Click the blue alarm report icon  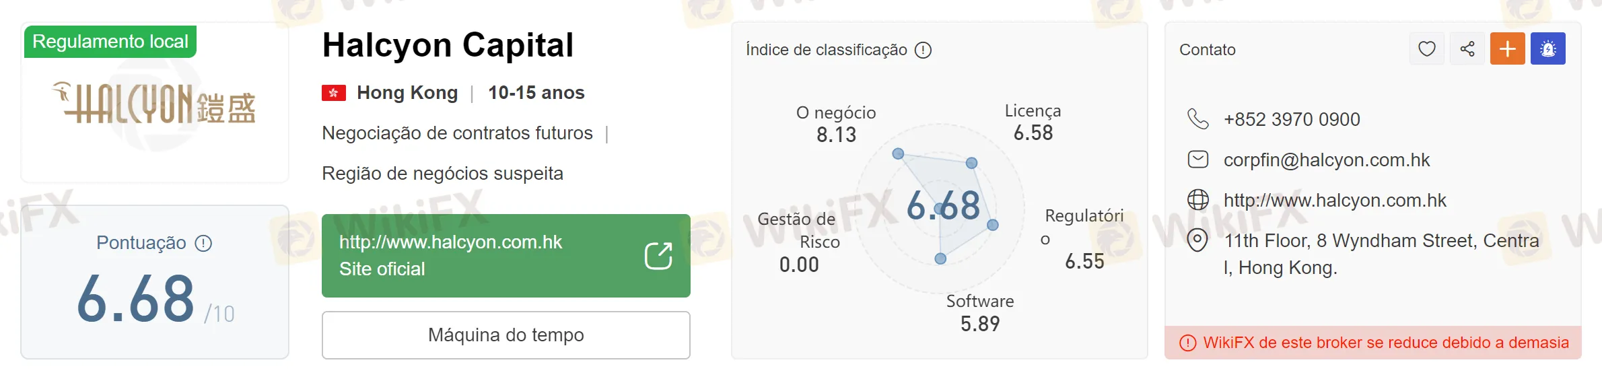coord(1547,49)
